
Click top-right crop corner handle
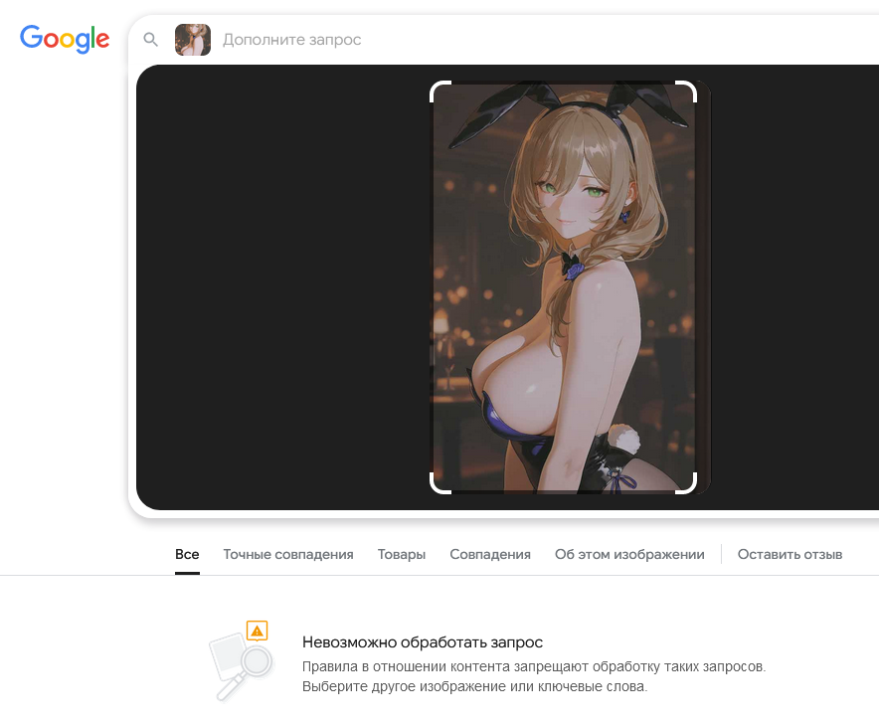click(x=687, y=91)
